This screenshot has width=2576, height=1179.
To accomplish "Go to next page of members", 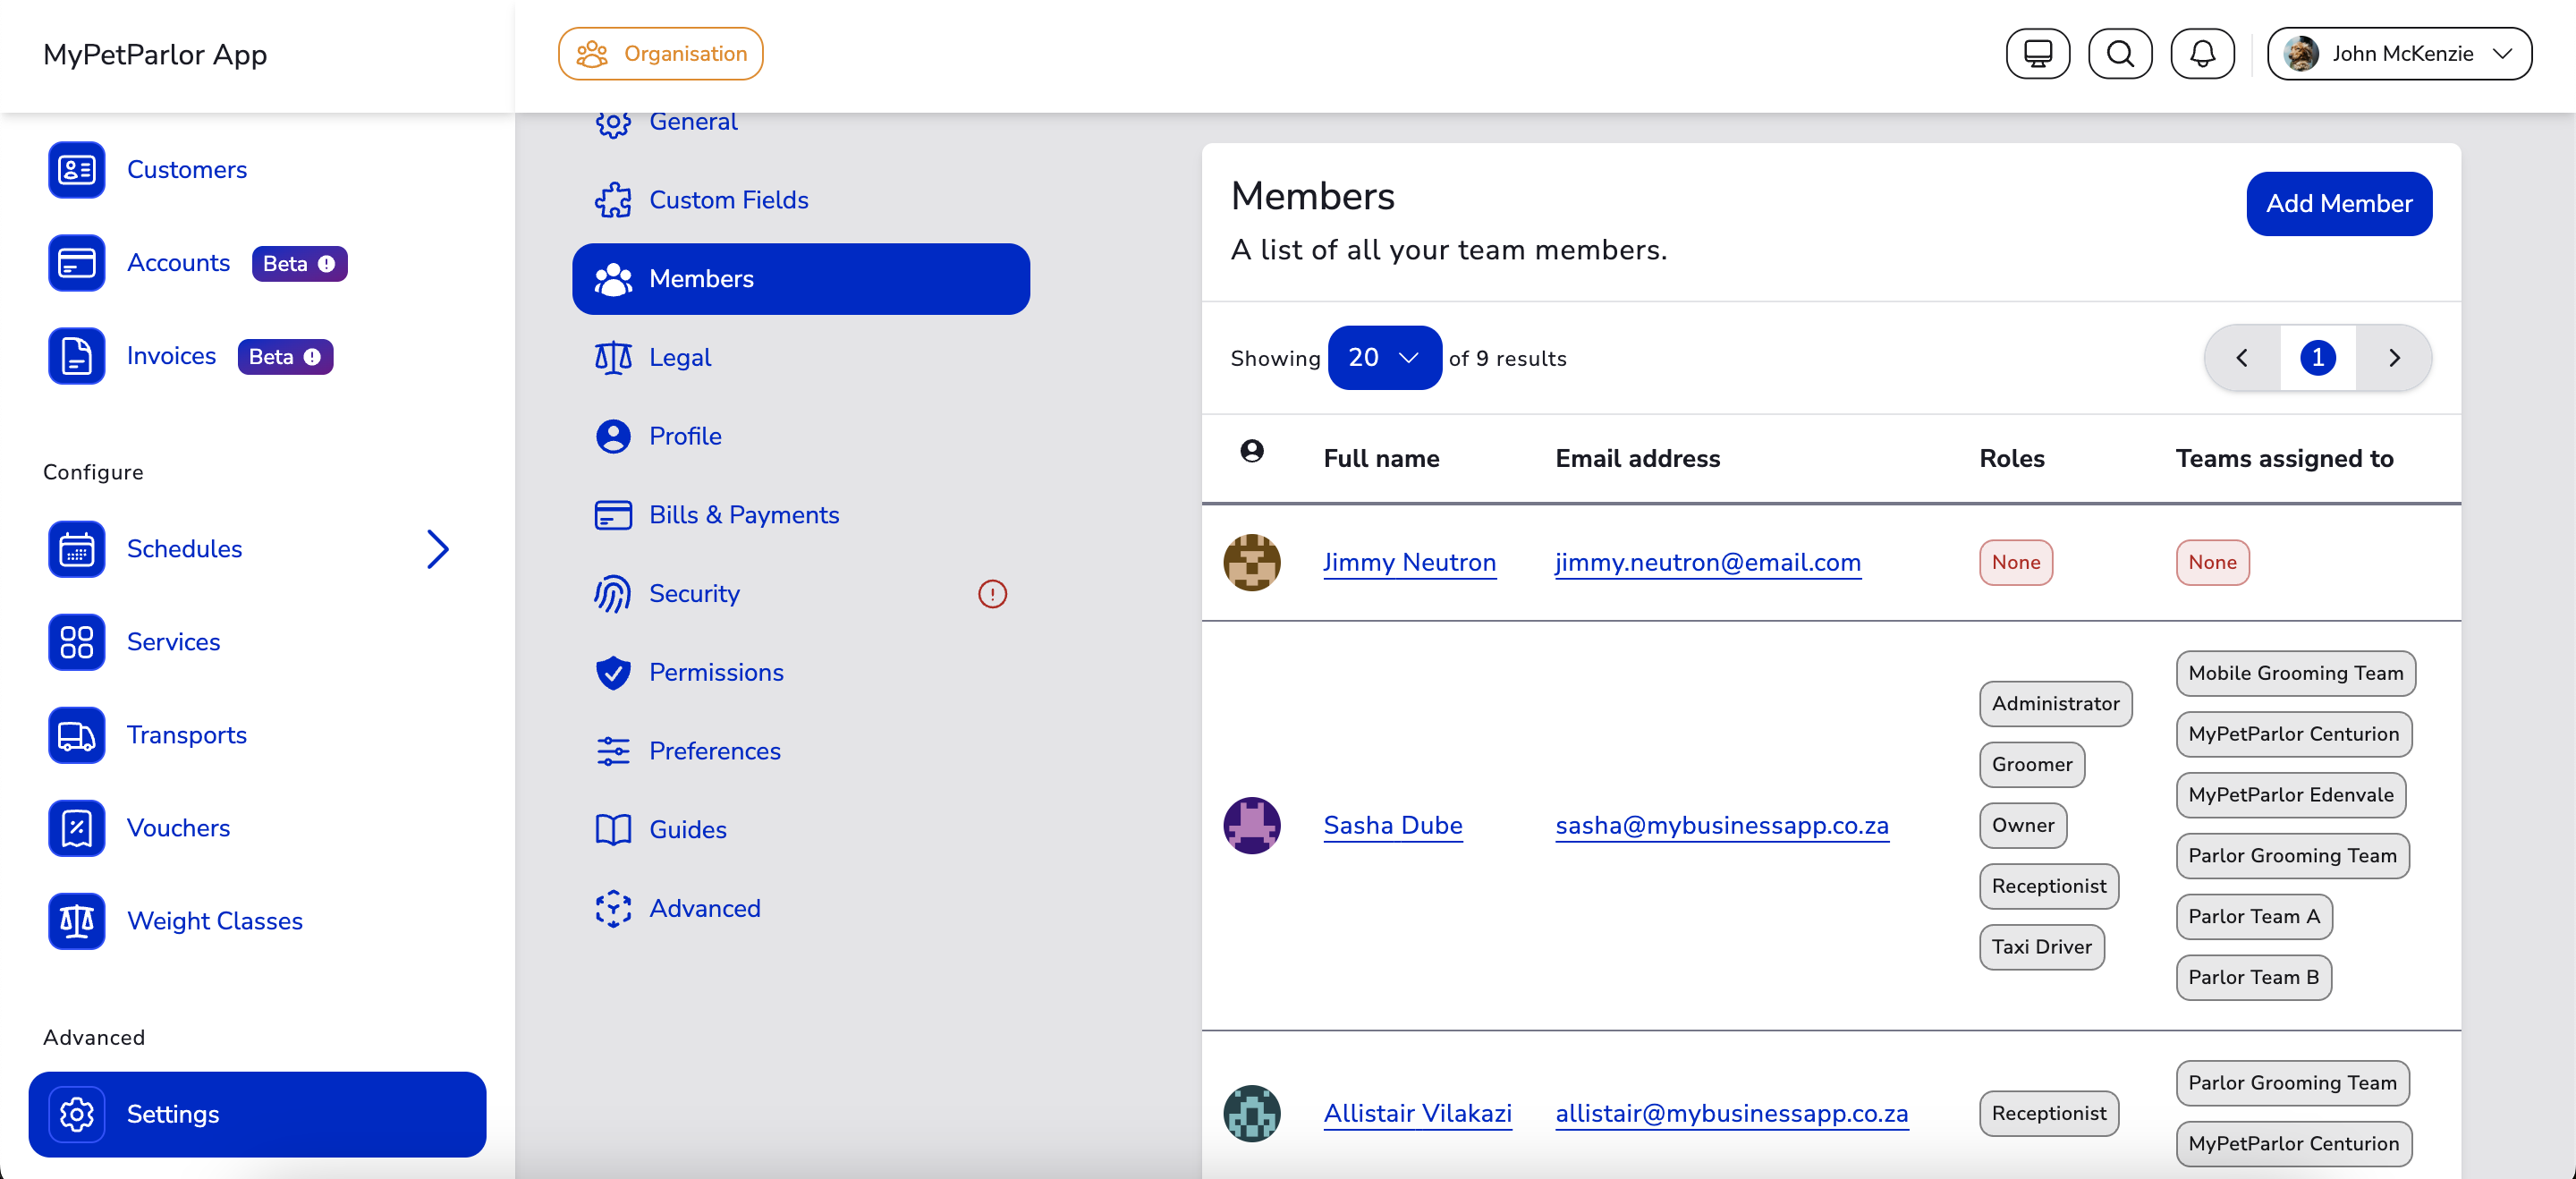I will [x=2393, y=358].
